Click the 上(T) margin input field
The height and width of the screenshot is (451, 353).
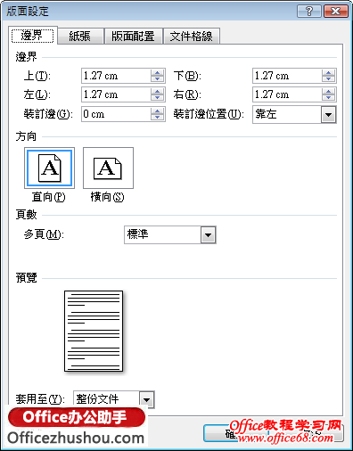[116, 76]
